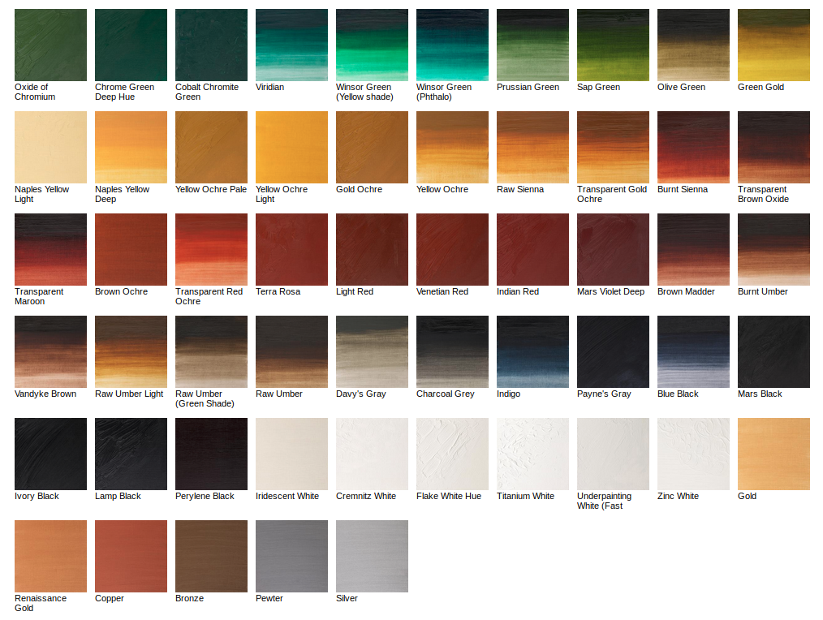Image resolution: width=823 pixels, height=620 pixels.
Task: Click the Yellow Ochre Pale label
Action: pos(211,190)
